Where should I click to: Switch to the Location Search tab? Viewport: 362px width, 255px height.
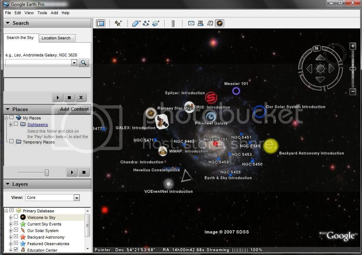56,38
